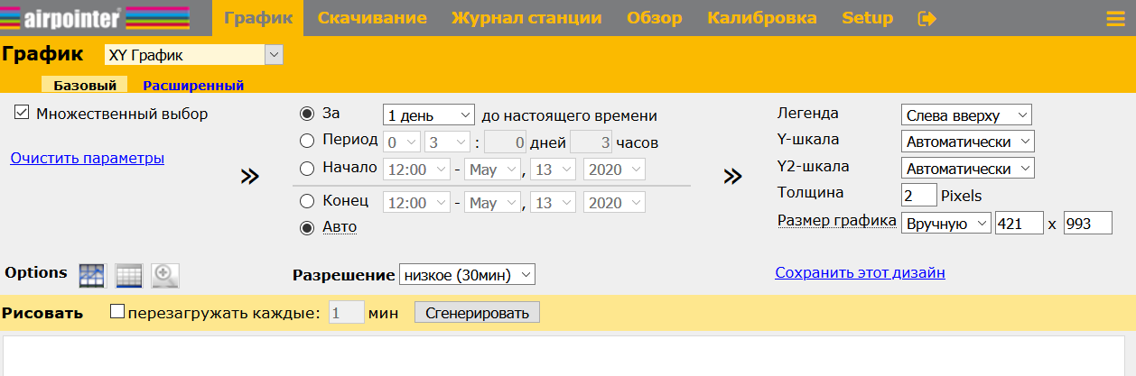Click the zoom magnifier icon in Options
The image size is (1136, 376).
coord(165,276)
